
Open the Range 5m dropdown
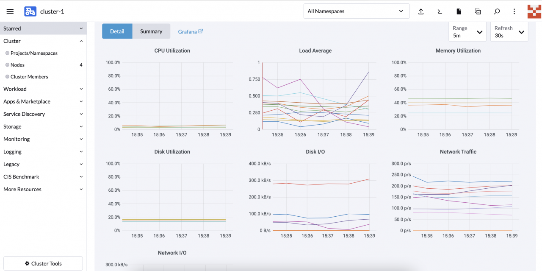click(x=467, y=32)
